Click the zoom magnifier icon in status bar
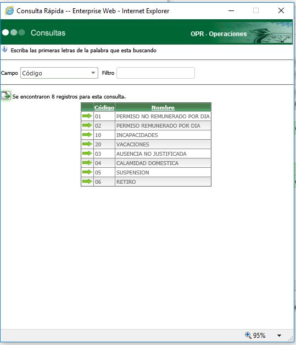This screenshot has width=296, height=345. (x=248, y=335)
